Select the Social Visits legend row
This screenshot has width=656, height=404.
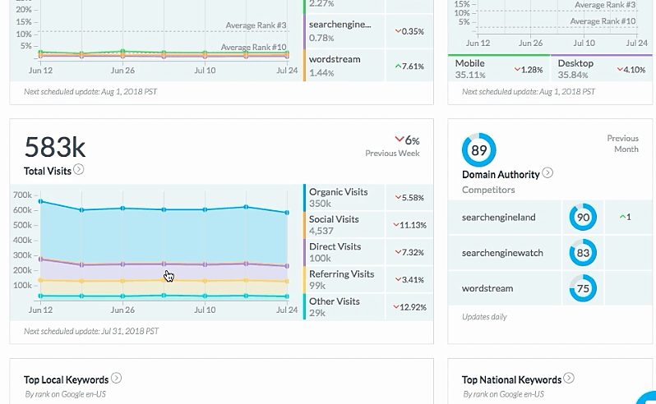point(368,225)
